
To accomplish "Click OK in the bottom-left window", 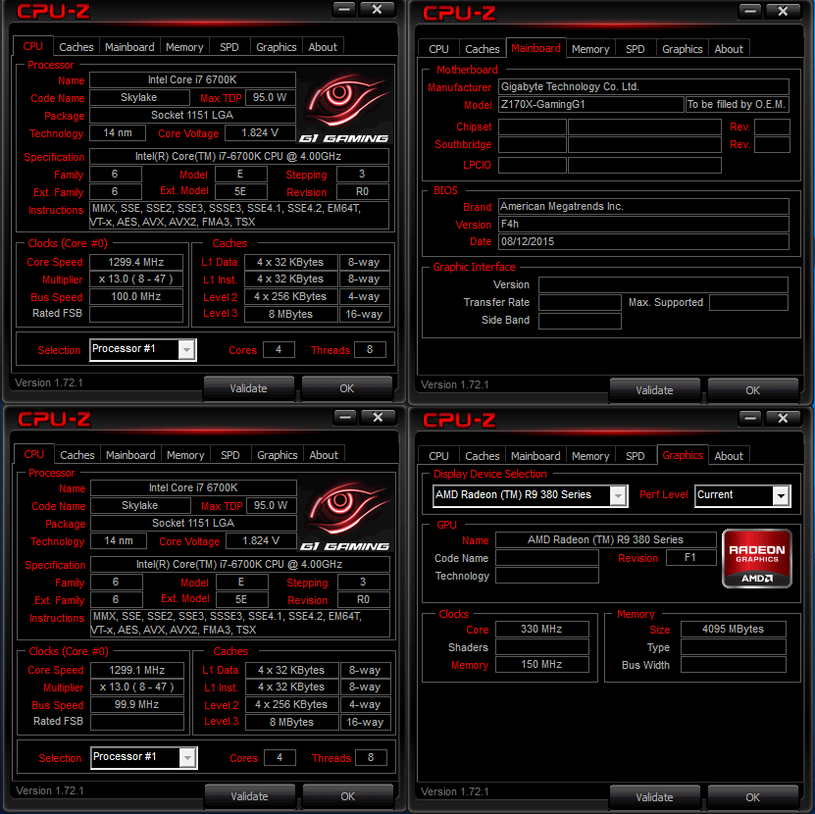I will 348,796.
